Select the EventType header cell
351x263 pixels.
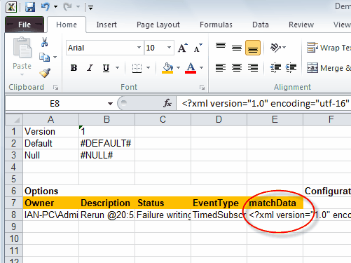coord(219,203)
